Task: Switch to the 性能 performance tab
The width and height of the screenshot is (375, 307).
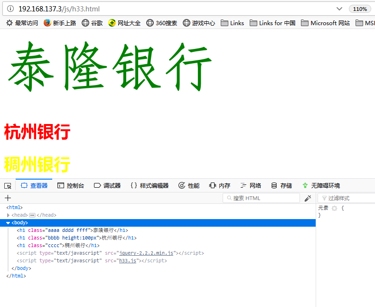Action: click(x=189, y=186)
